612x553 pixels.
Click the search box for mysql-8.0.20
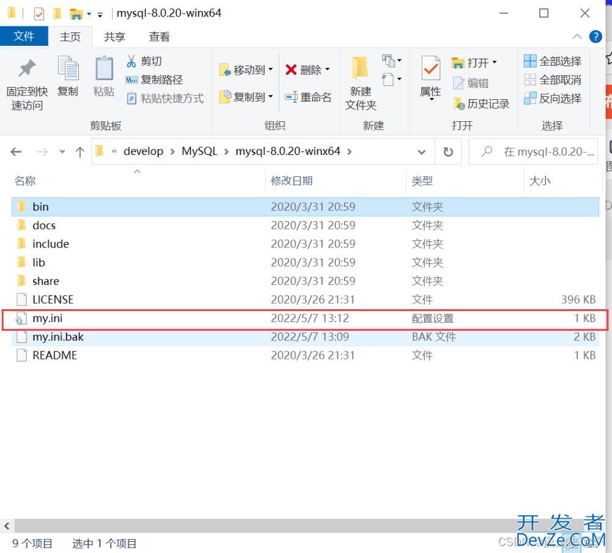533,151
